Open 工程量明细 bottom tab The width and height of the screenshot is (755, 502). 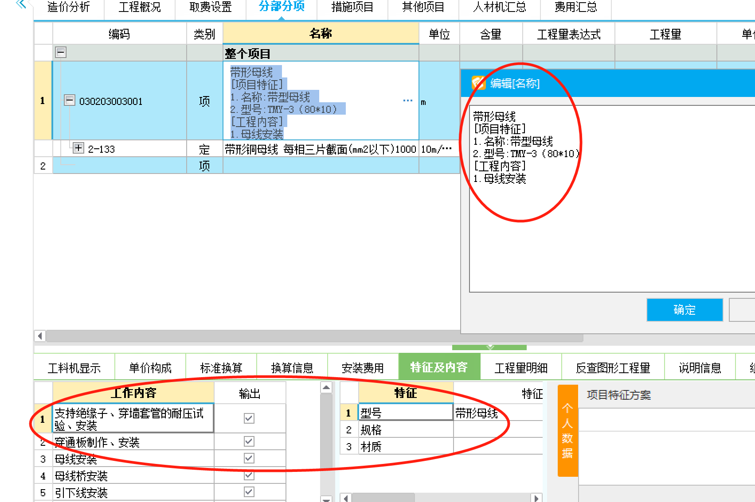(x=521, y=368)
